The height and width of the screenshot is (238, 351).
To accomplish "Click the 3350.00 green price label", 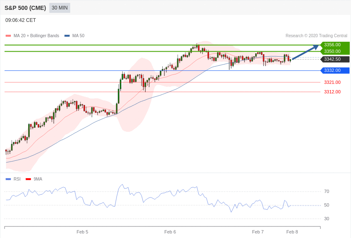I will (x=335, y=51).
